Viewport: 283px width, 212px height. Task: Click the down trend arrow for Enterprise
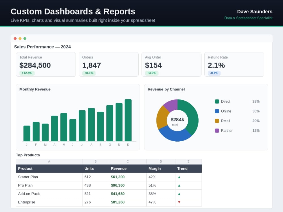pos(179,202)
